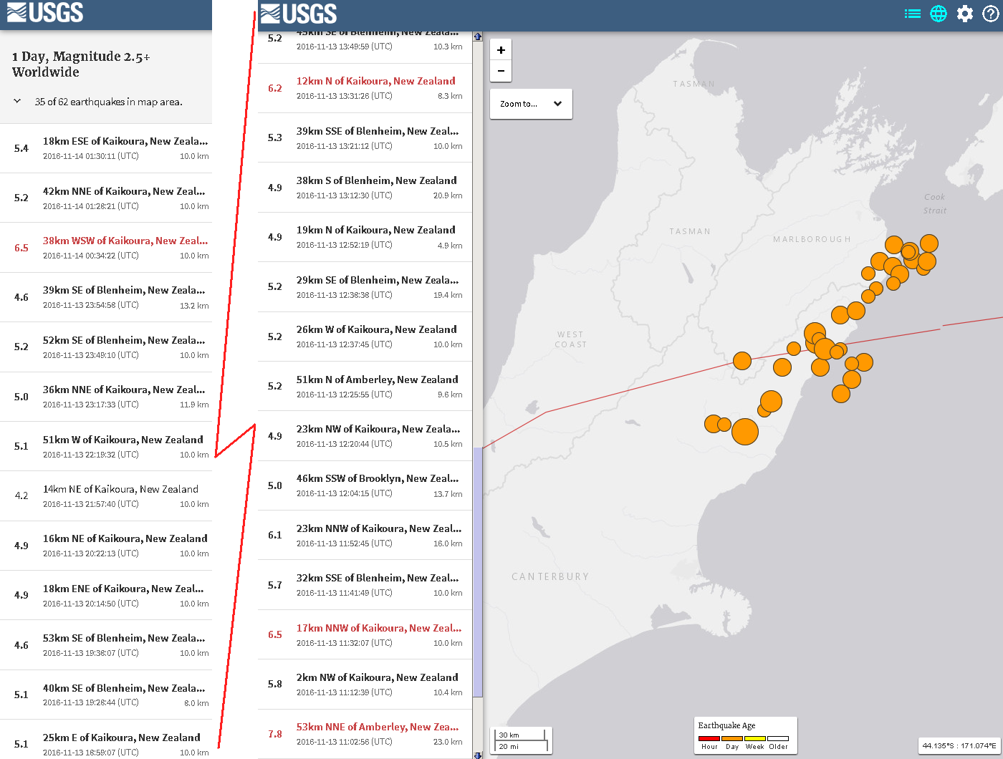Open the 5.1 quake 51km W of Kaikoura

tap(106, 446)
